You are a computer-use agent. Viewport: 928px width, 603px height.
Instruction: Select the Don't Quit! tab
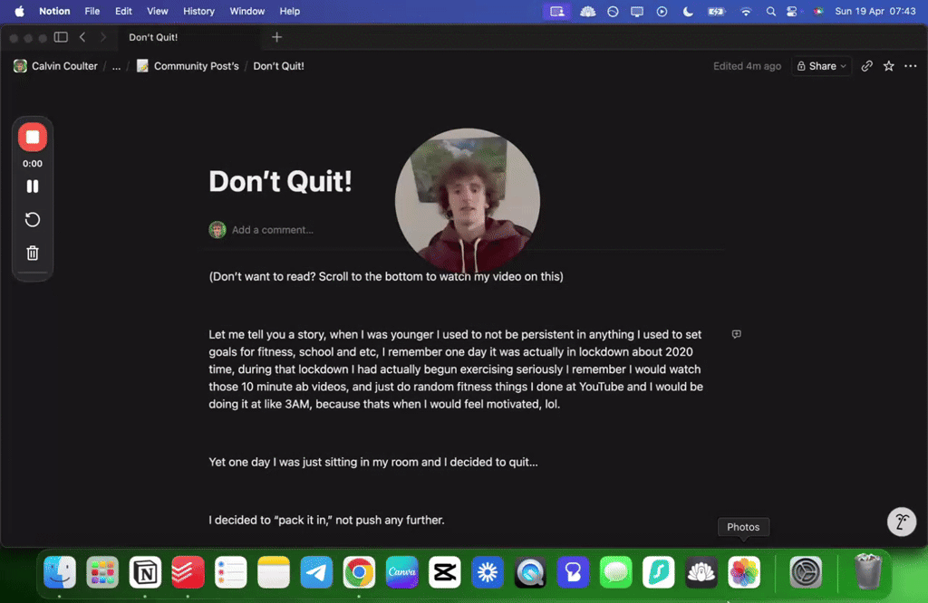[153, 38]
